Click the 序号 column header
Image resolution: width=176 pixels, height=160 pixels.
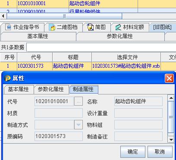[9, 57]
